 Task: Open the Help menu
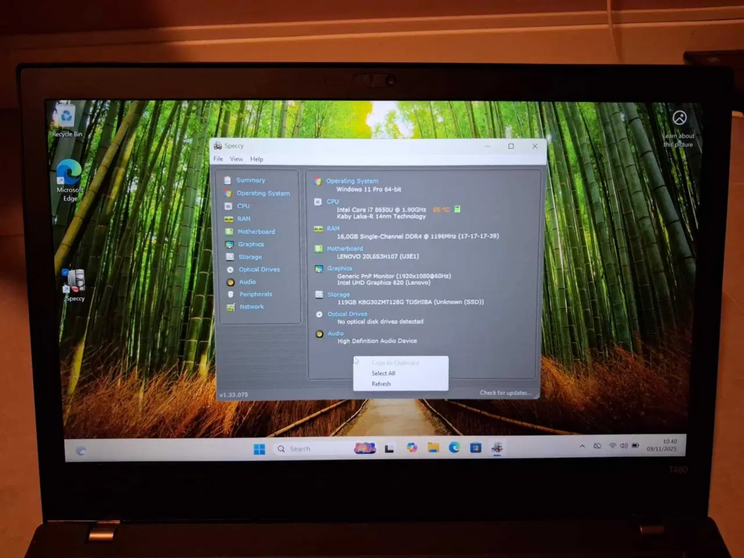256,159
